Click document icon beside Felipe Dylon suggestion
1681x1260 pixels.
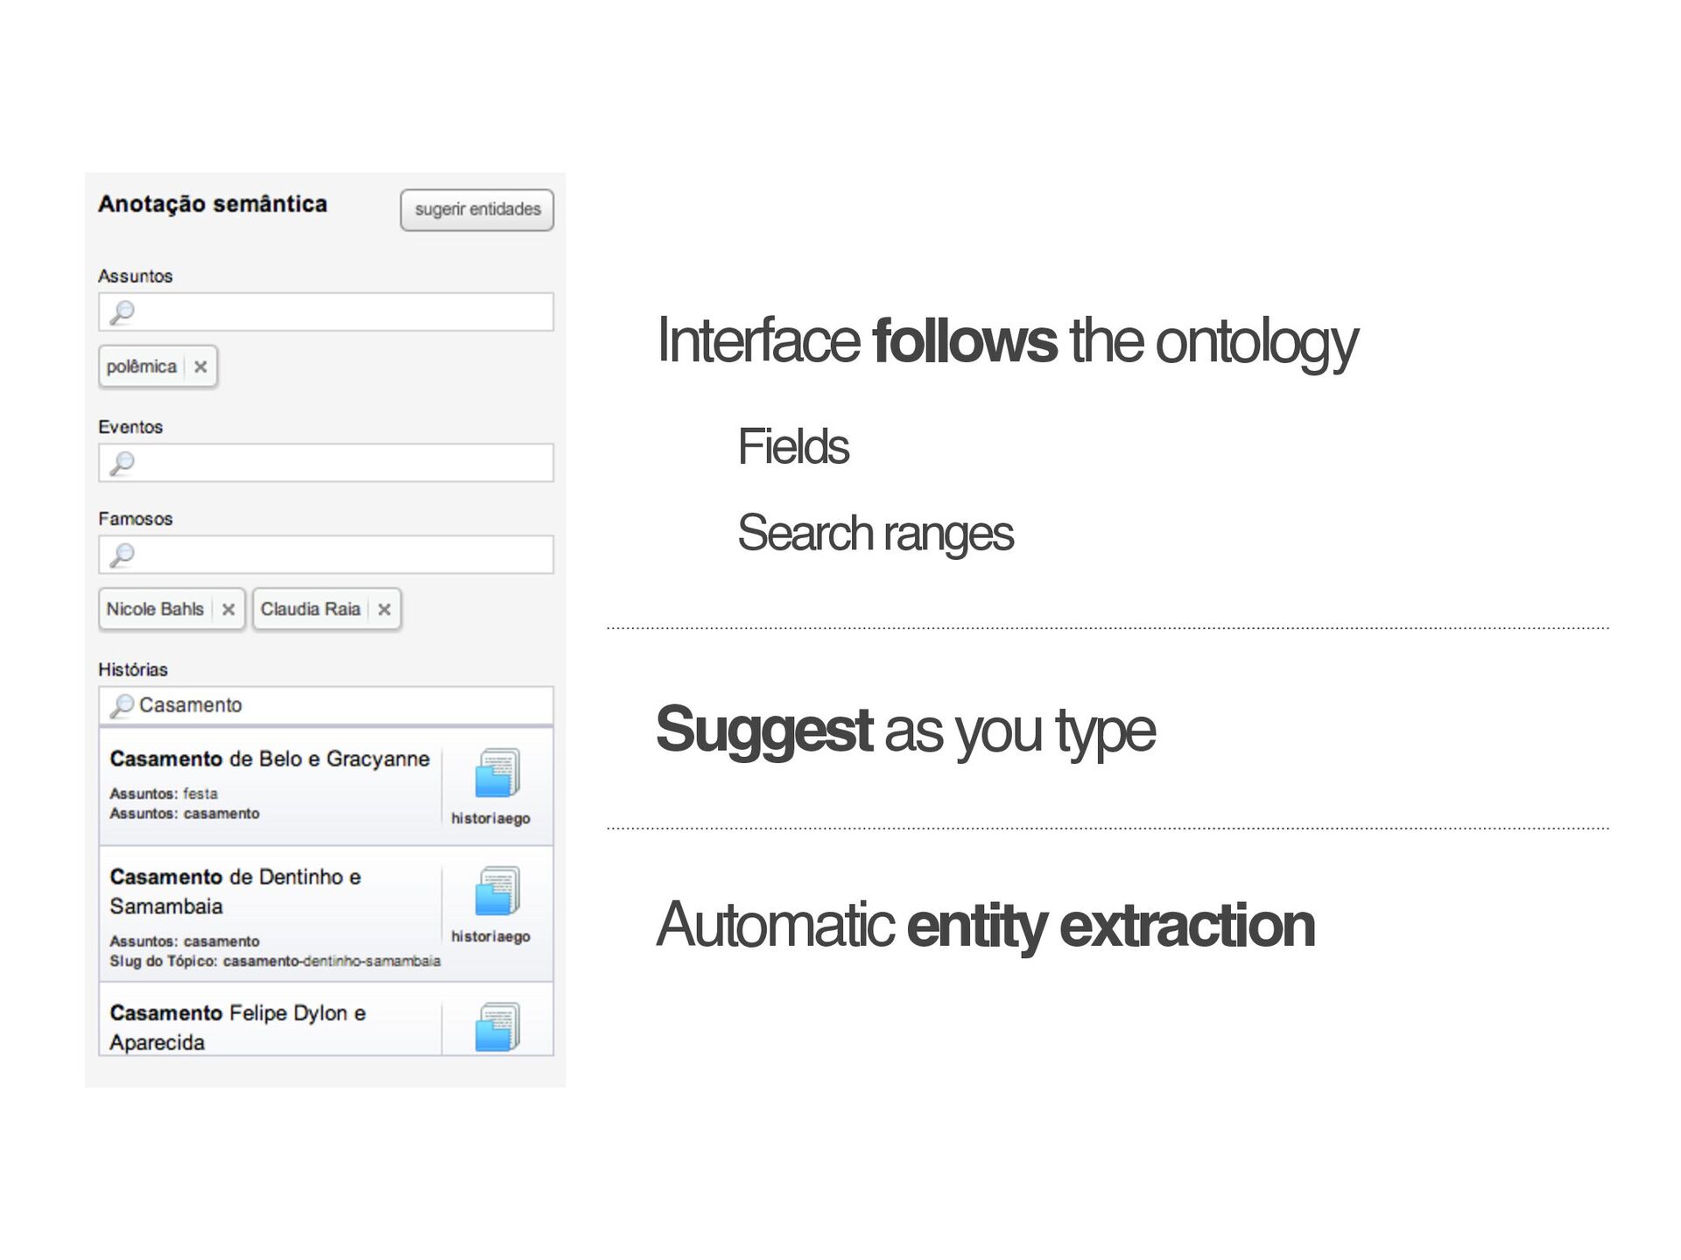click(496, 1027)
